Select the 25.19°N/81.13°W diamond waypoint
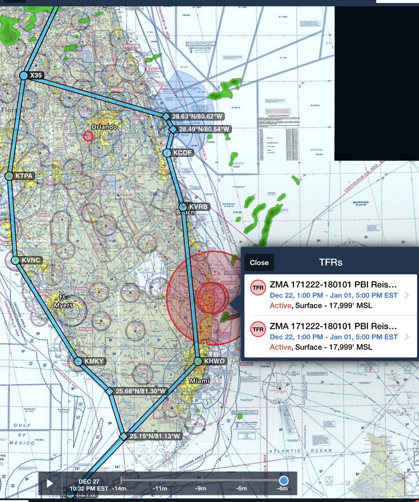This screenshot has width=419, height=502. pyautogui.click(x=124, y=436)
